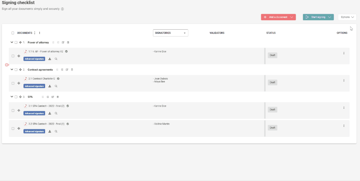Click Advanced signature badge on SPA Cantech final (1)

[x=34, y=132]
